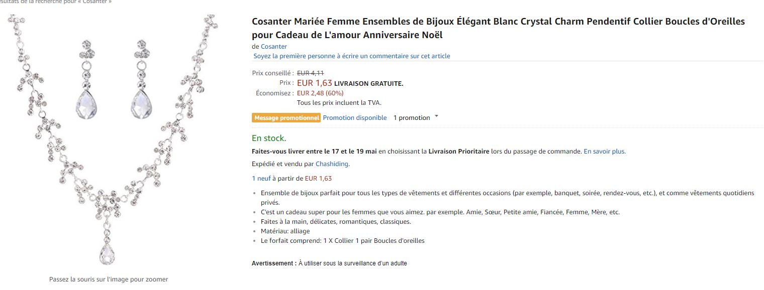Screen dimensions: 764x290
Task: Click the orange Message promotionnel badge
Action: 286,118
